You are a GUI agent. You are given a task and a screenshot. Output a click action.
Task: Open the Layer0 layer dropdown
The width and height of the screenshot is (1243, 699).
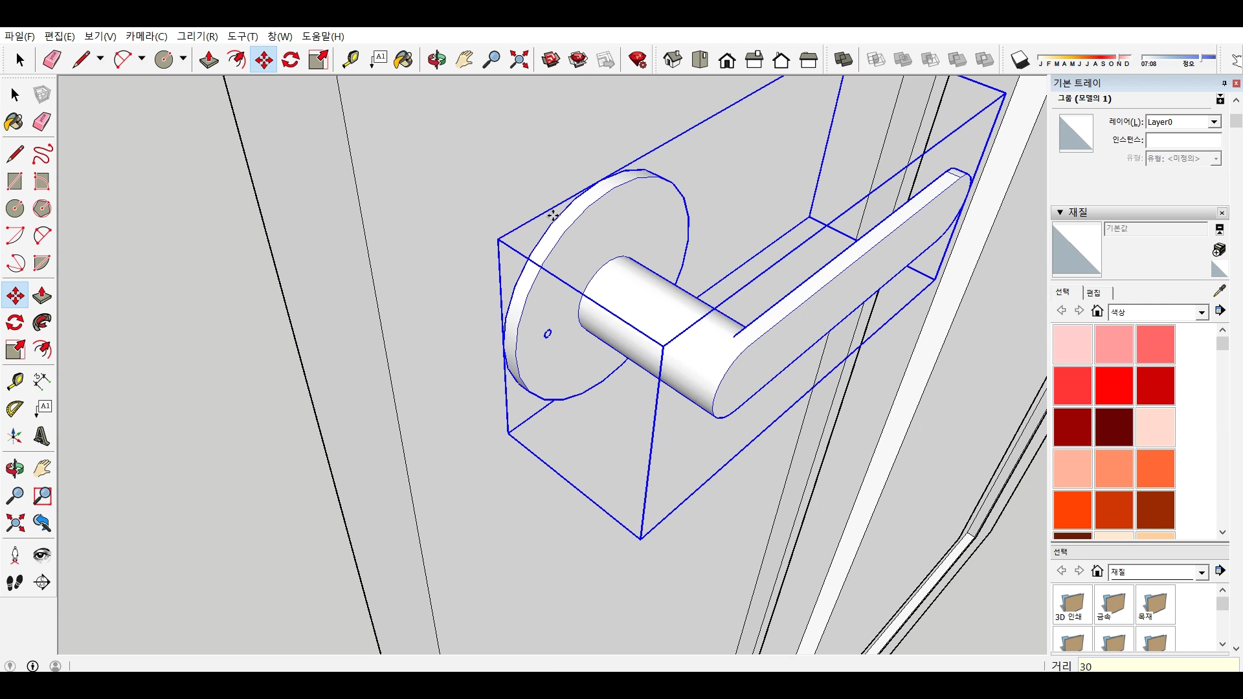click(1214, 122)
